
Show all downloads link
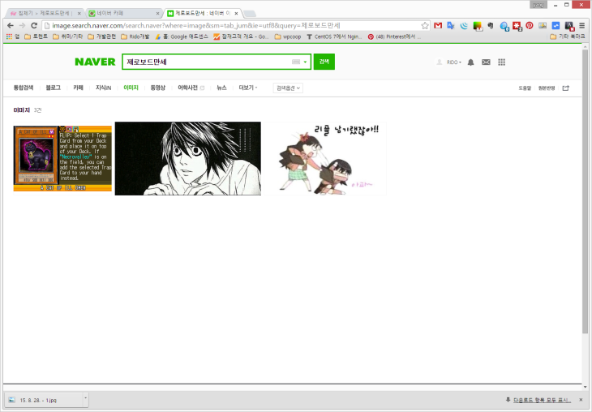tap(542, 400)
